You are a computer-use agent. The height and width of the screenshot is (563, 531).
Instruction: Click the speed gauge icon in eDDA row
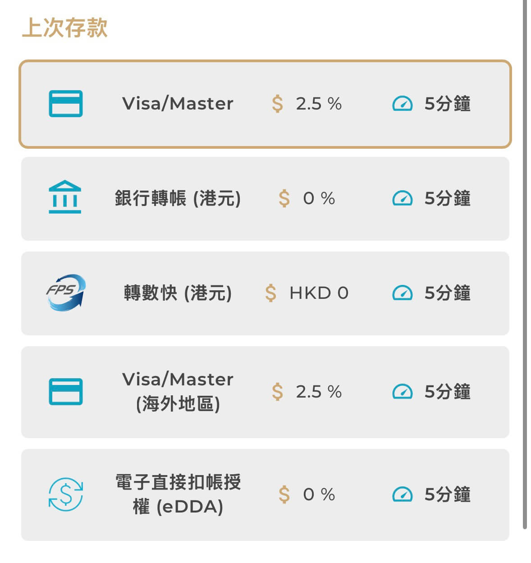pos(402,494)
